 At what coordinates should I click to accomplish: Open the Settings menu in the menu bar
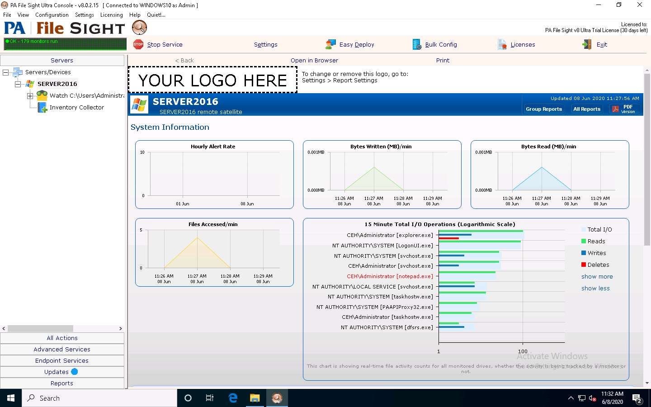(85, 15)
